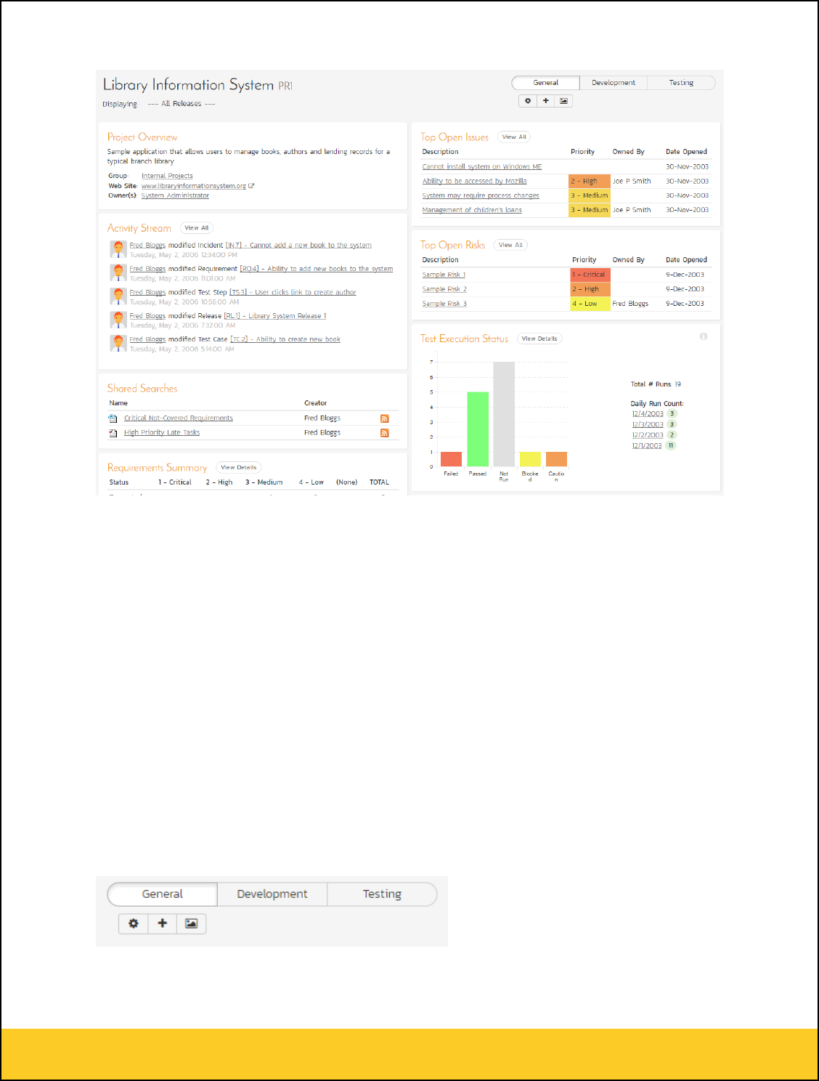Click the gear icon in the enlarged bottom toolbar
Screen dimensions: 819x1081
(x=134, y=923)
